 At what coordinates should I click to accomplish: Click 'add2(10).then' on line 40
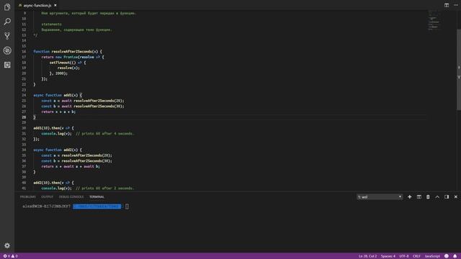[47, 183]
